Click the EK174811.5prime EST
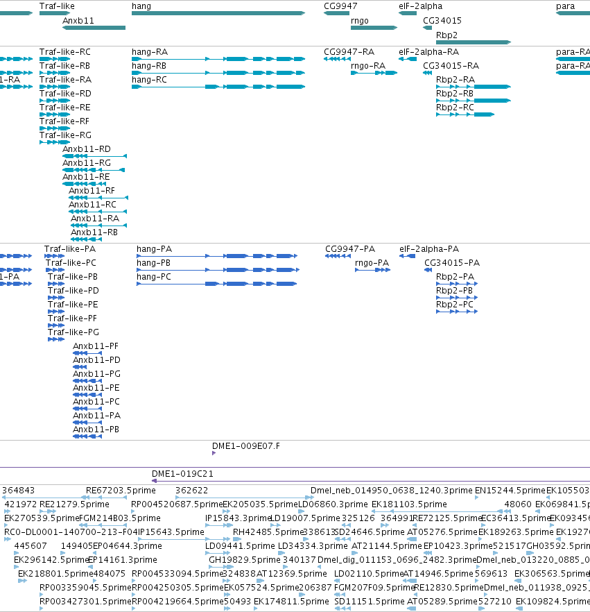 pos(291,602)
